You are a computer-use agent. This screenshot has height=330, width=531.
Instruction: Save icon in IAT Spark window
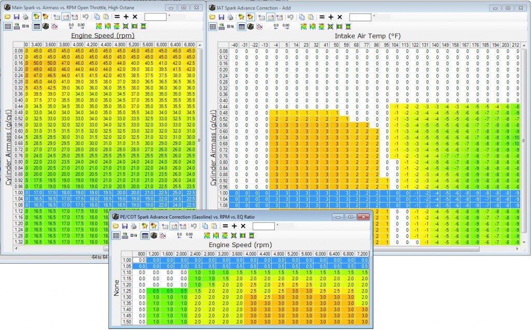[x=221, y=17]
